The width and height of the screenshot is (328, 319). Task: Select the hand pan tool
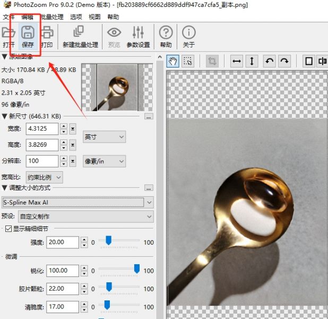(173, 61)
